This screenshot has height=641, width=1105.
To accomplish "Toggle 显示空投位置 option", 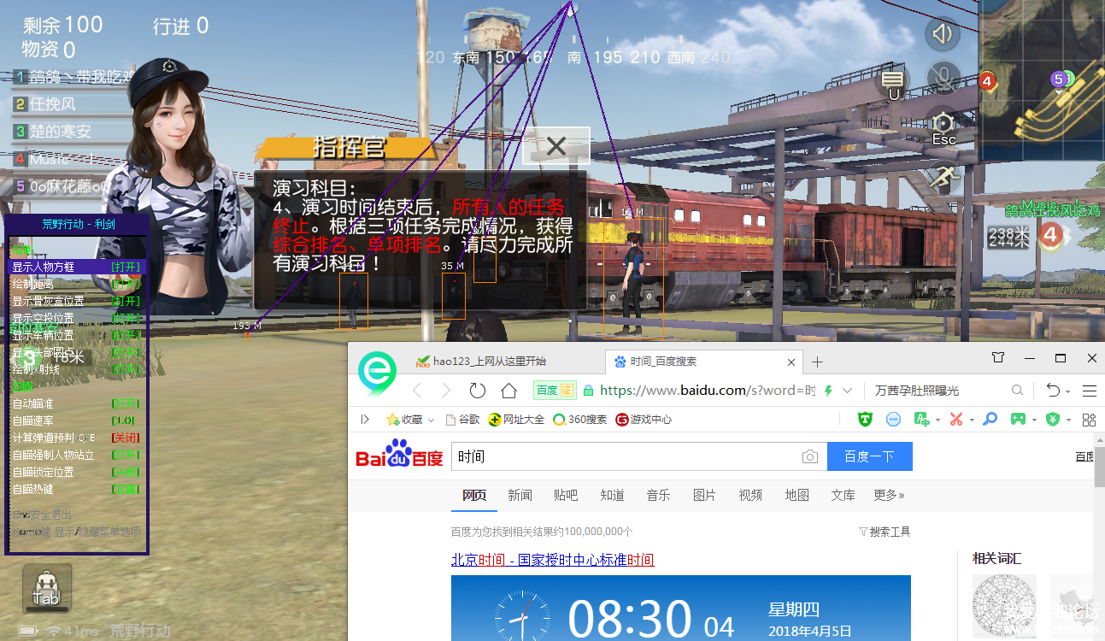I will pyautogui.click(x=77, y=318).
